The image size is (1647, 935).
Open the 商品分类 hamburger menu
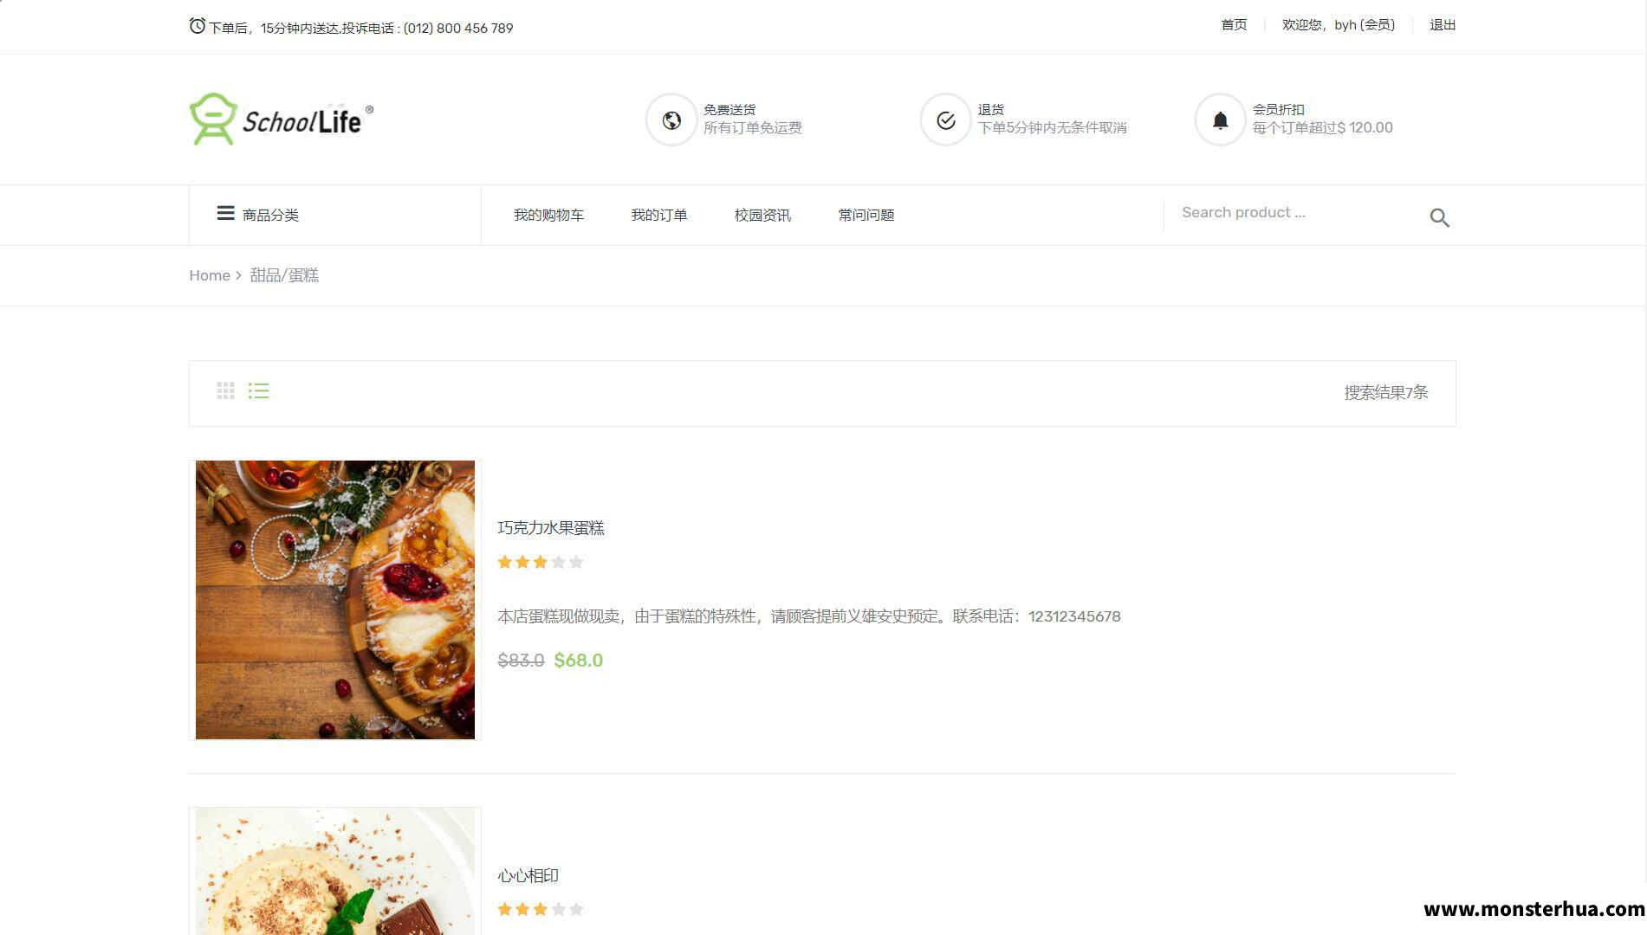[x=225, y=213]
